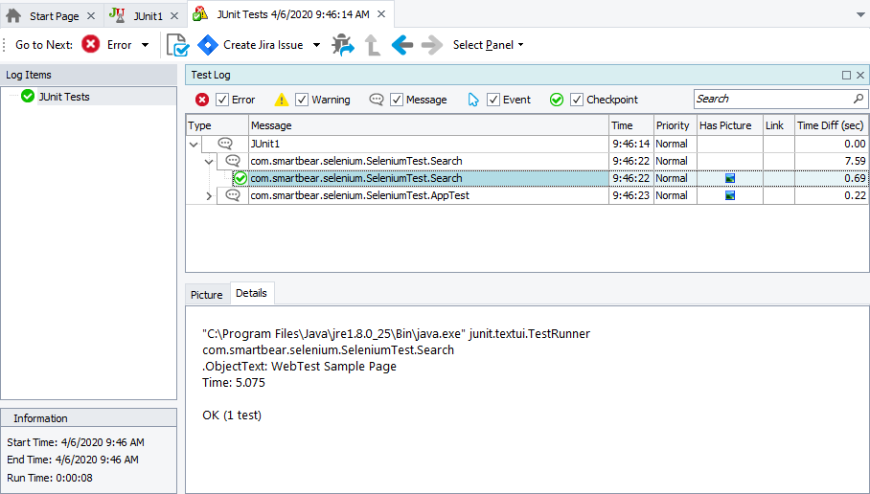Click the go-to-test bug icon
870x494 pixels.
(342, 45)
